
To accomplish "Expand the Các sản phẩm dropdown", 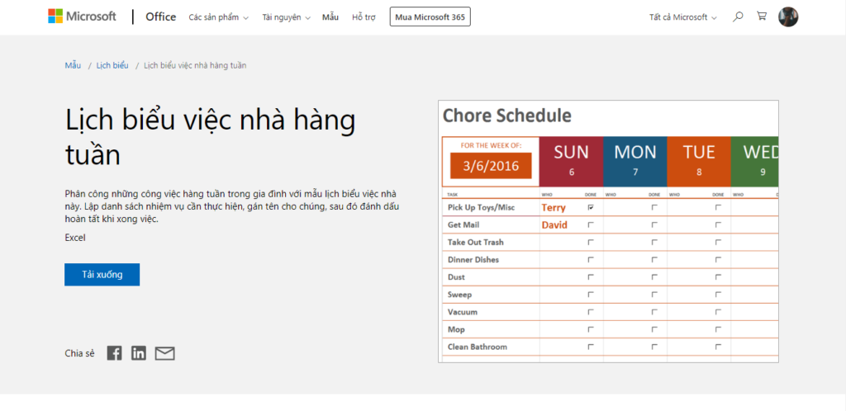I will pos(218,17).
